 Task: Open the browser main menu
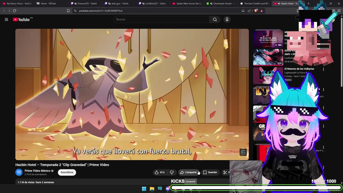coord(339,11)
